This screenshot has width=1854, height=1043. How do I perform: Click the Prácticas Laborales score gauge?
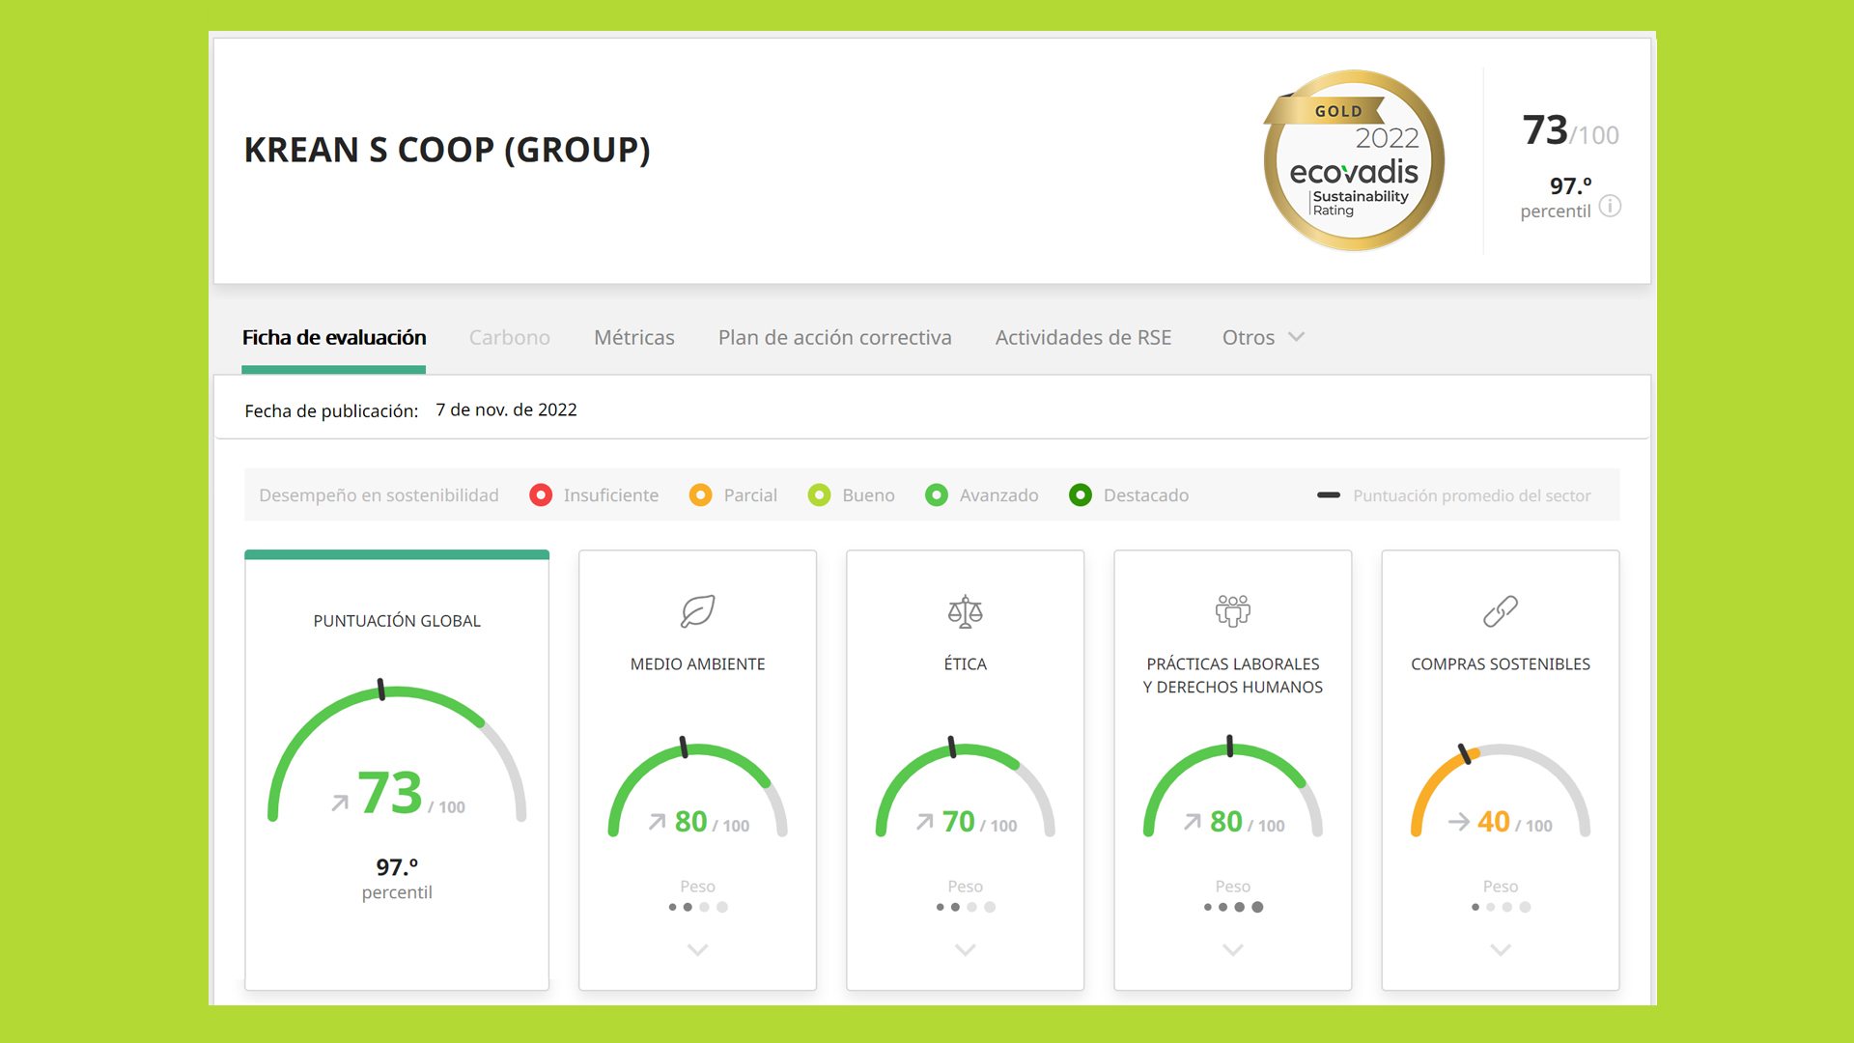point(1232,787)
